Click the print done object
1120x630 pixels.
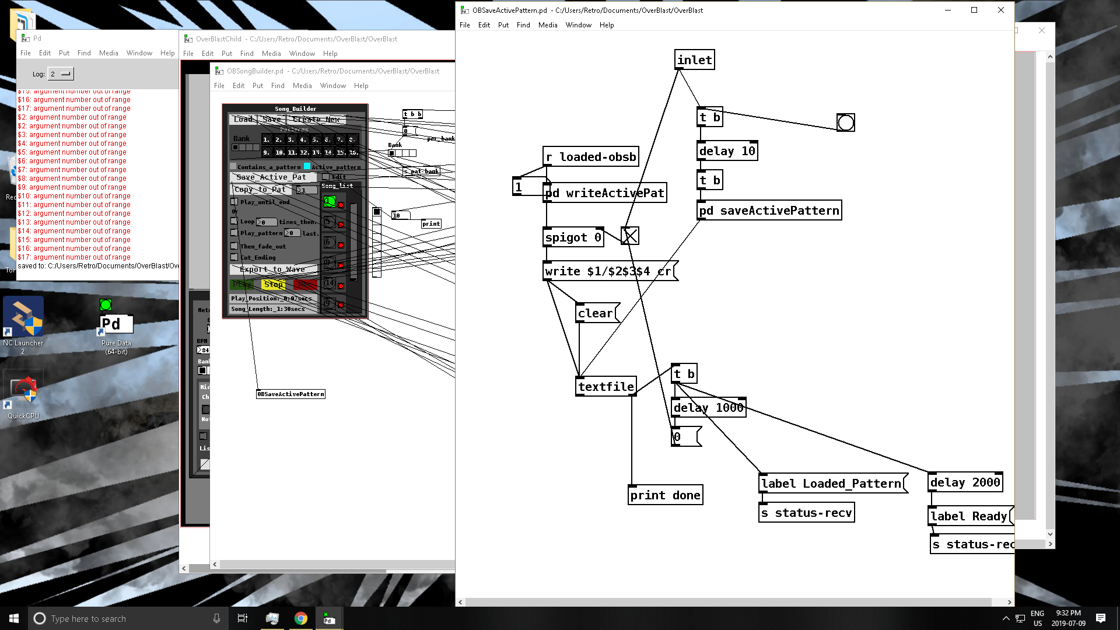pyautogui.click(x=665, y=495)
